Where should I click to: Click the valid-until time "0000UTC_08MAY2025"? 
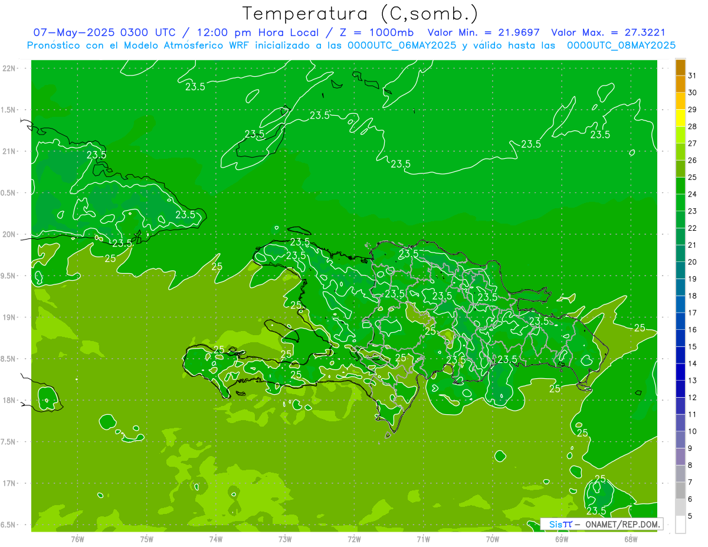(x=621, y=45)
